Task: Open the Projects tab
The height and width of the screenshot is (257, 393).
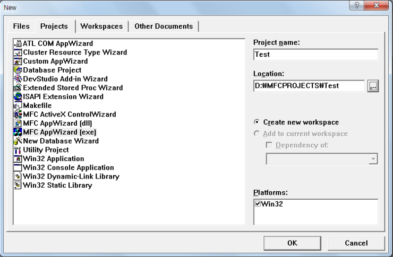Action: point(54,26)
